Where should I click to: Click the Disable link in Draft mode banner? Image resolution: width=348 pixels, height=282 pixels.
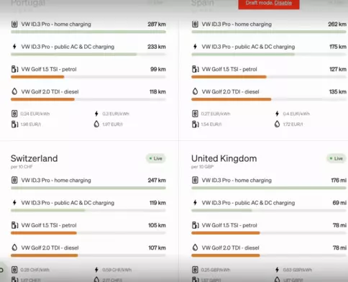pyautogui.click(x=283, y=3)
